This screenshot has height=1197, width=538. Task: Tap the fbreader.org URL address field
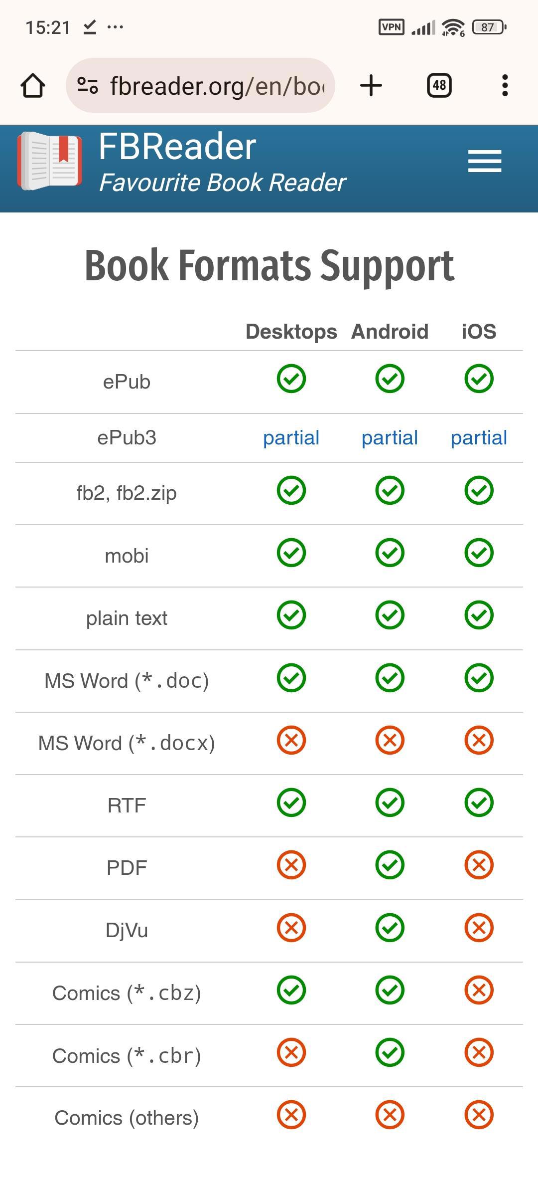point(217,86)
